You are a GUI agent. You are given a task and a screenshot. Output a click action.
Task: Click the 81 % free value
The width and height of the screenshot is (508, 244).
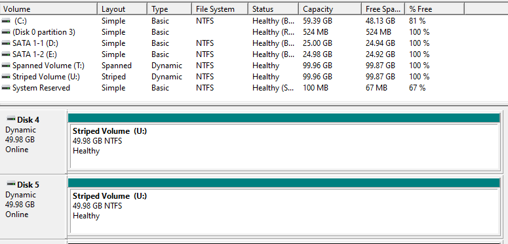click(418, 21)
